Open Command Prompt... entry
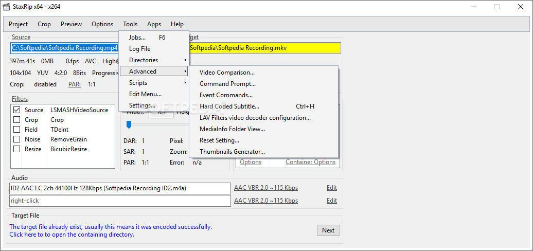 [264, 83]
